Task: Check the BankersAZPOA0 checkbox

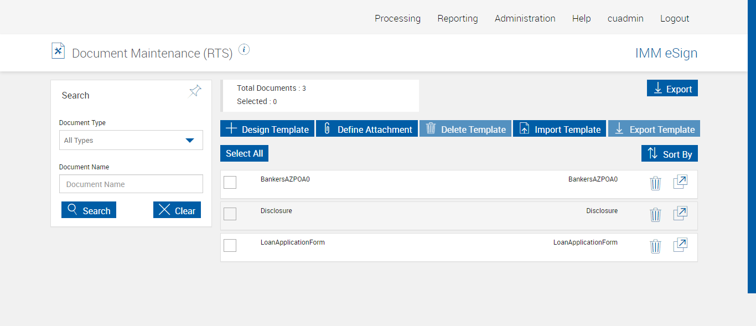Action: 230,182
